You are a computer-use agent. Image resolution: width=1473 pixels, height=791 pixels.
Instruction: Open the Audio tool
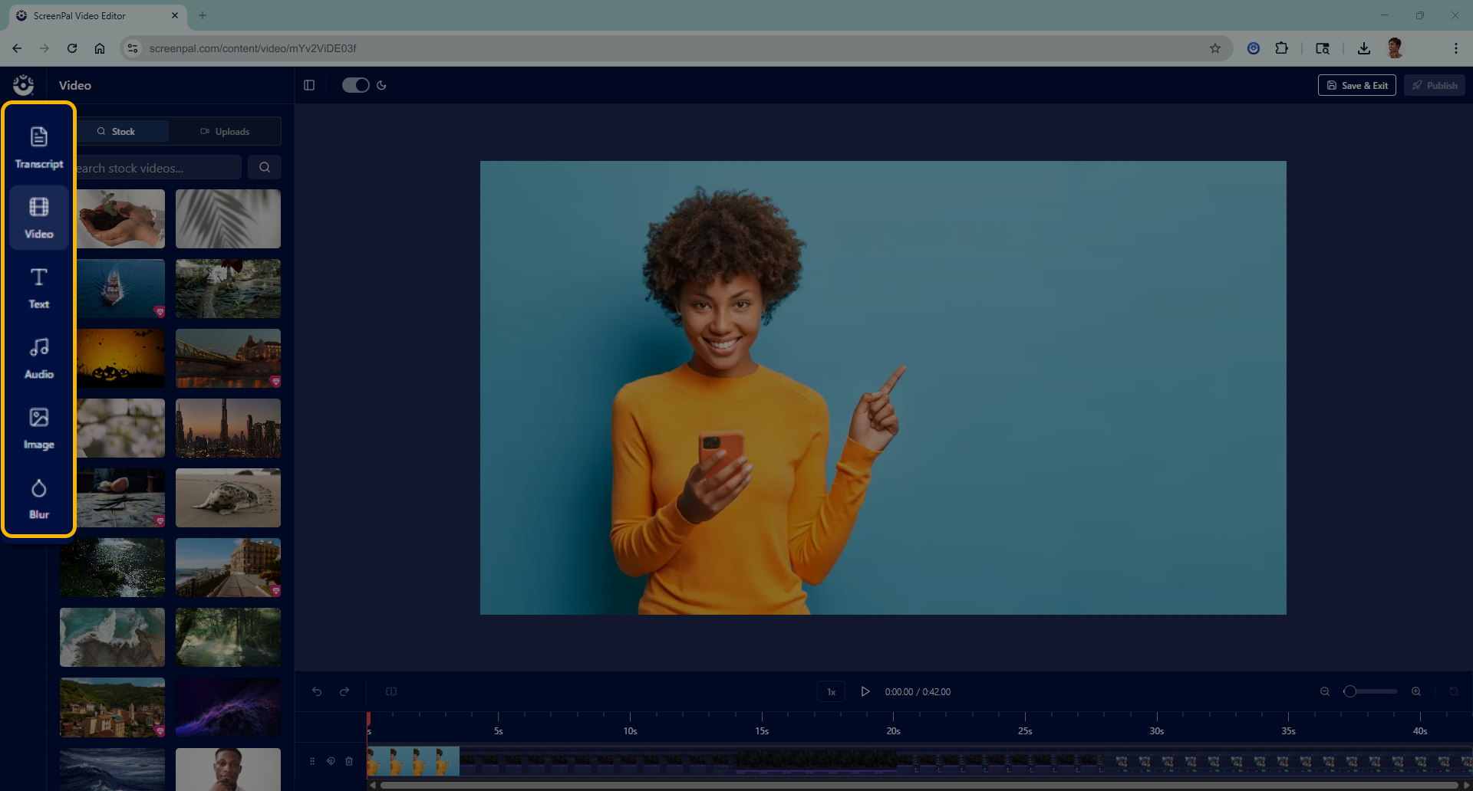click(38, 359)
